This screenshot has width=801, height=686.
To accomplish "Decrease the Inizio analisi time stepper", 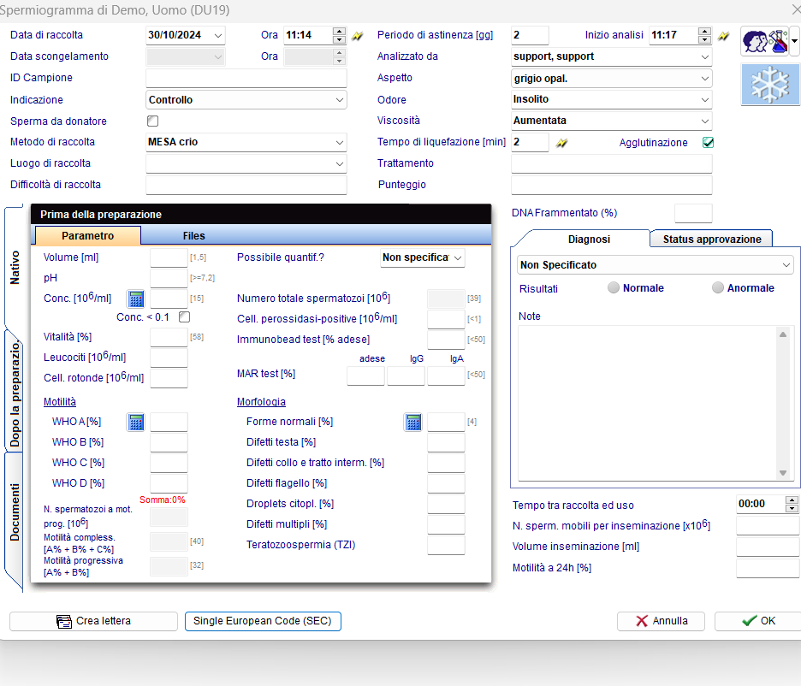I will (x=704, y=40).
